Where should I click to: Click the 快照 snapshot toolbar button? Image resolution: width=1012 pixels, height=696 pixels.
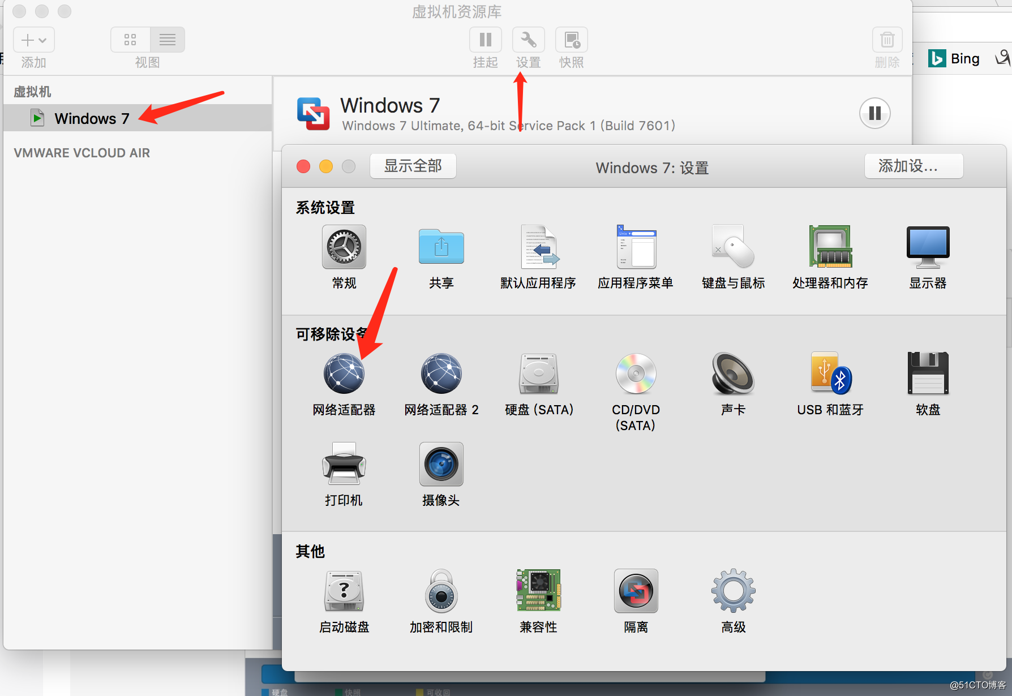coord(572,40)
